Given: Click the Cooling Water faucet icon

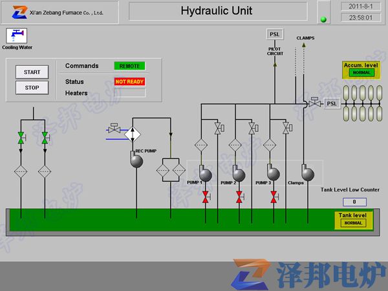Looking at the screenshot, I should coord(15,35).
